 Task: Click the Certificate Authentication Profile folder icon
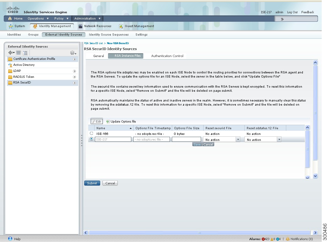tap(10, 59)
